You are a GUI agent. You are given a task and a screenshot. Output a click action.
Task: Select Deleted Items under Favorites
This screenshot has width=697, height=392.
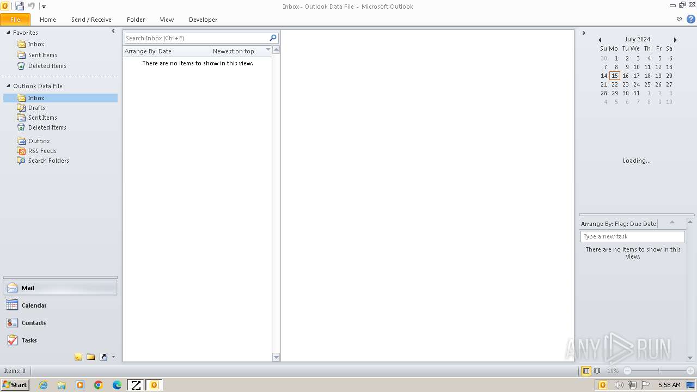tap(47, 66)
